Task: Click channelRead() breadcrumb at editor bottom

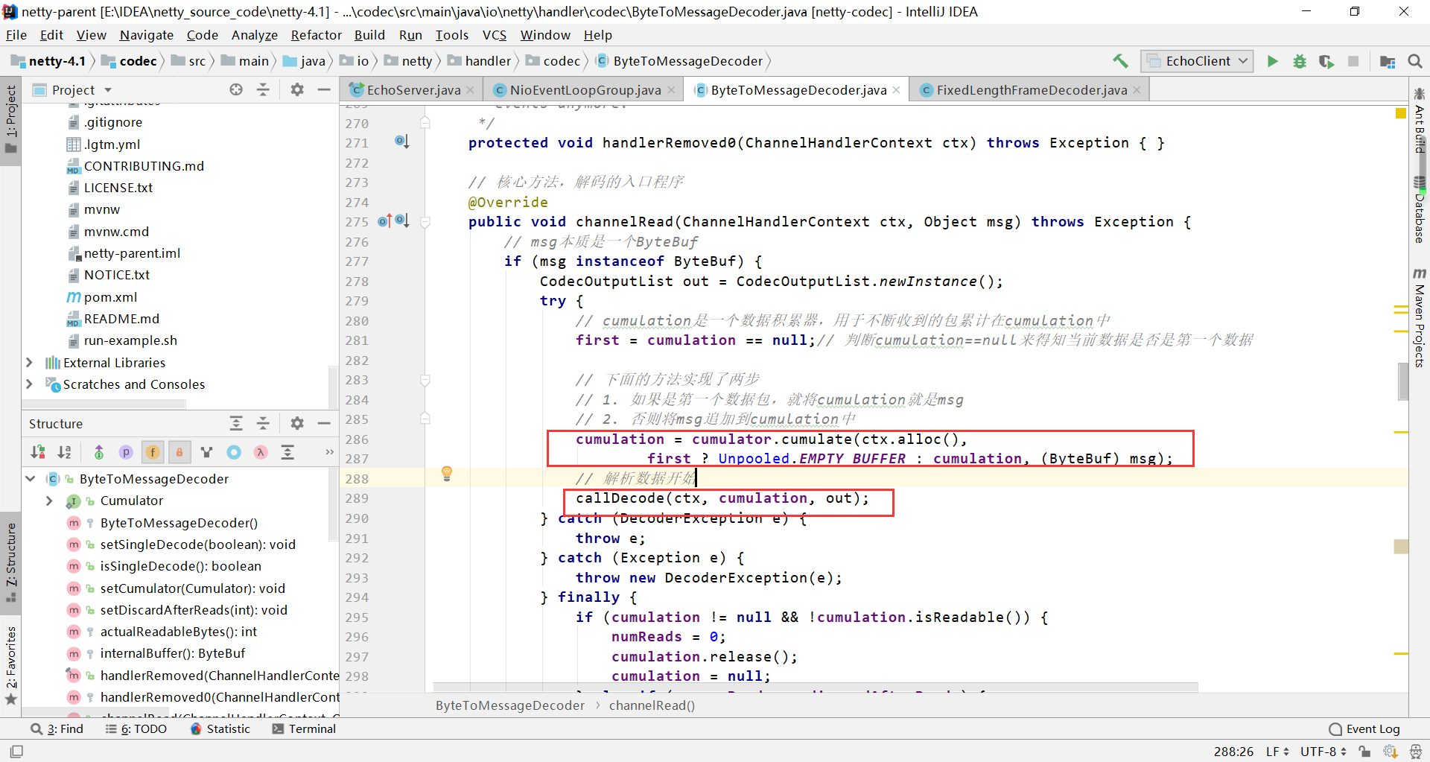Action: pyautogui.click(x=652, y=705)
